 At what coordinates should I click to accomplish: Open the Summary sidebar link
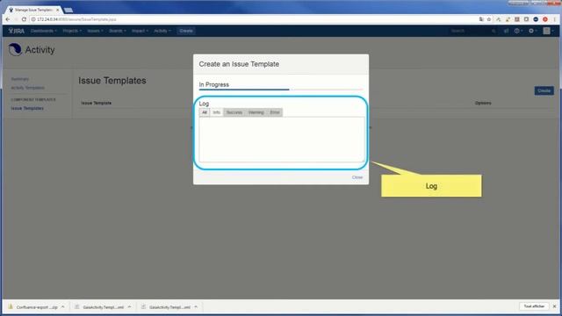19,79
